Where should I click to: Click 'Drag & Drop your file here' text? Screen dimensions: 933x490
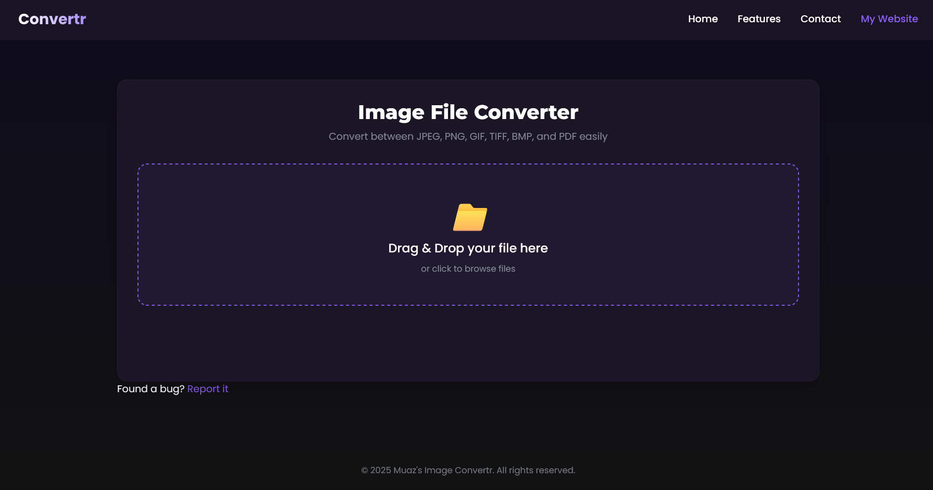[x=468, y=248]
